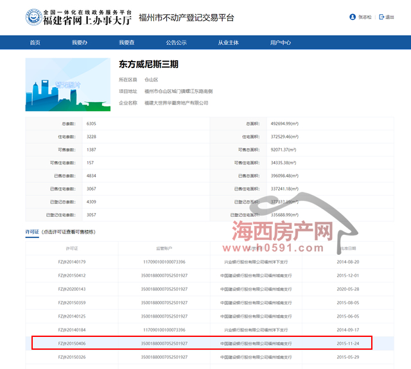Open permit FZ许20150412

coord(72,275)
